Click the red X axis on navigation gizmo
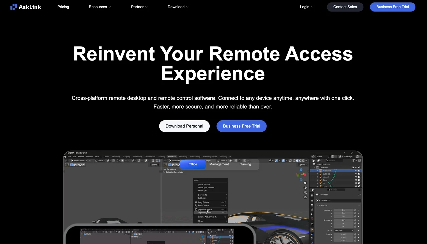Viewport: 427px width, 244px height. 305,175
